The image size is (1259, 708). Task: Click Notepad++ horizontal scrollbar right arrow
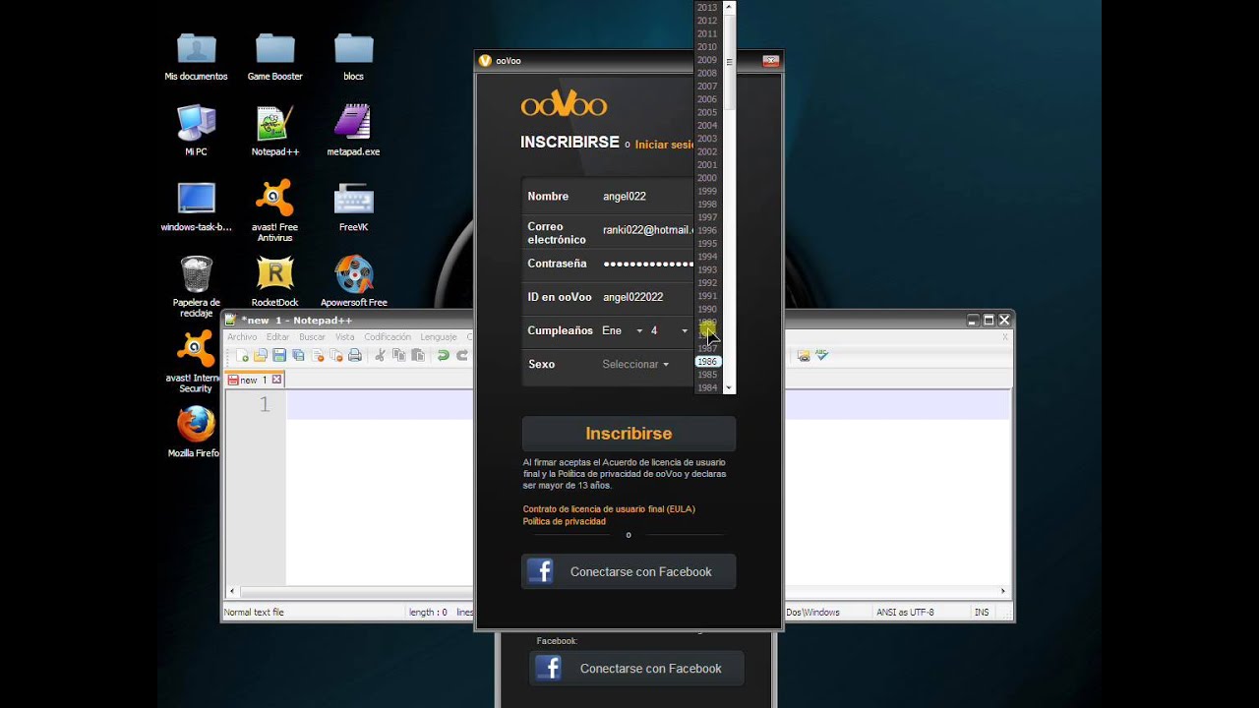[x=1003, y=591]
